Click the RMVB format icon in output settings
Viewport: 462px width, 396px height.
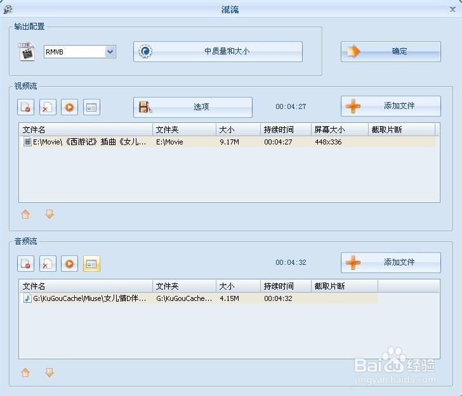point(27,52)
